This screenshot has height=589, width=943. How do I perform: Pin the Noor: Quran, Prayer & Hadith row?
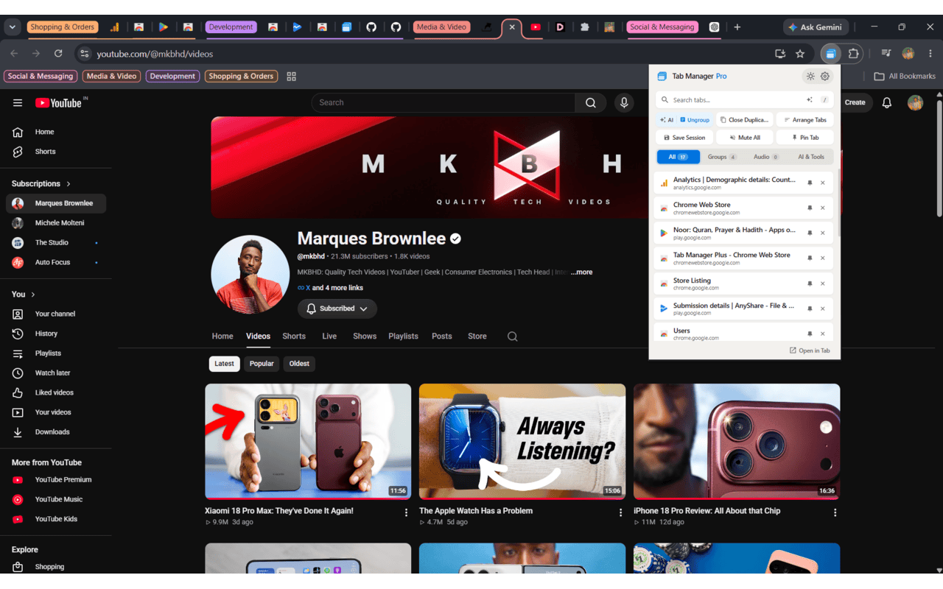[810, 233]
